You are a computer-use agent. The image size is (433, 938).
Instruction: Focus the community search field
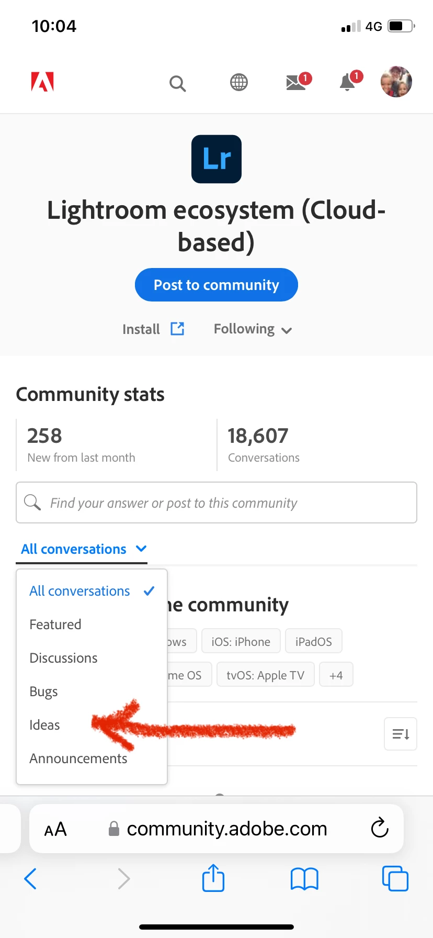coord(216,502)
